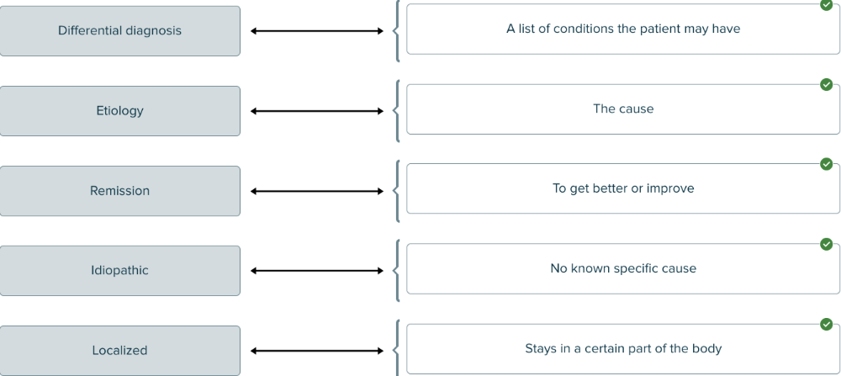Screen dimensions: 841x376
Task: Select the 'Differential diagnosis' term box
Action: click(x=119, y=31)
